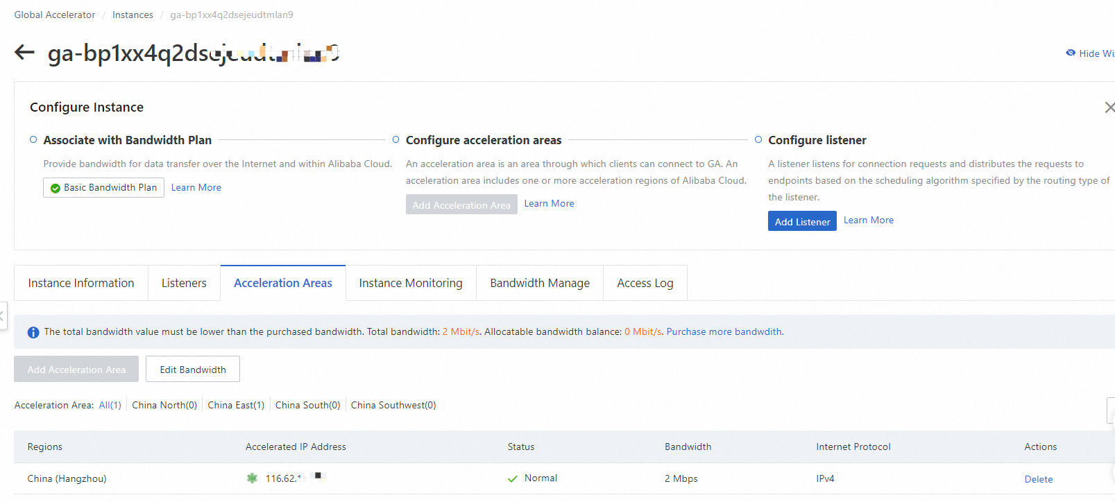
Task: Click the Hide wizard eye icon
Action: click(x=1071, y=53)
